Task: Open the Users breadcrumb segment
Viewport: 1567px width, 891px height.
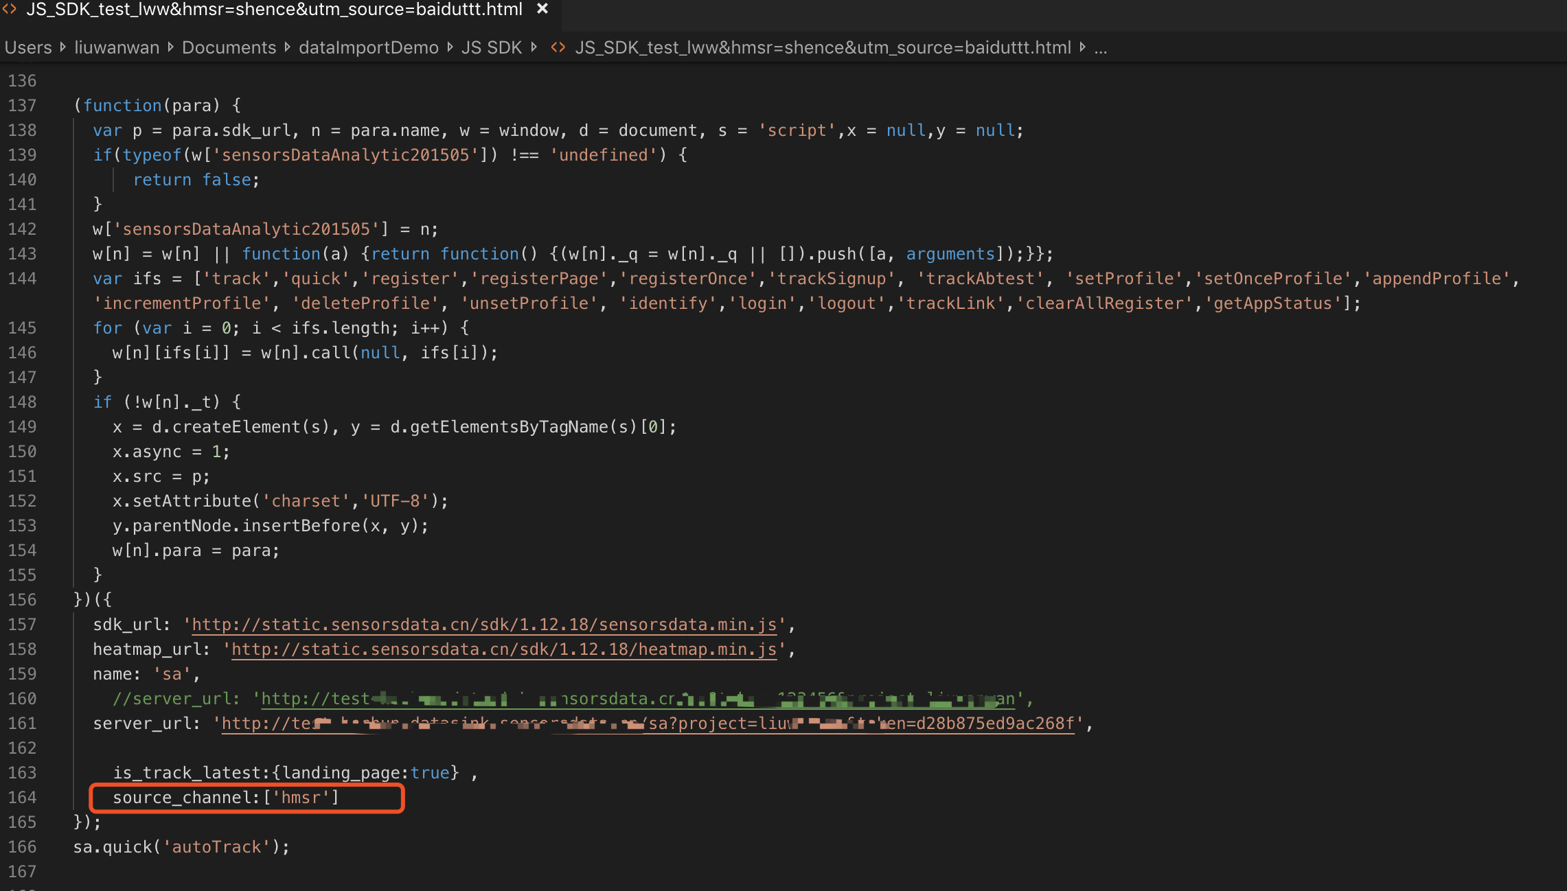Action: tap(28, 47)
